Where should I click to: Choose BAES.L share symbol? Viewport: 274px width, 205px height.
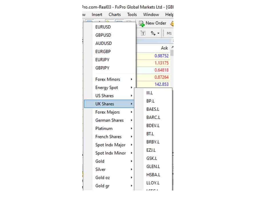153,109
